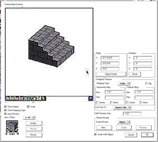Click the Rotation Y input field
The height and width of the screenshot is (142, 158).
[143, 63]
